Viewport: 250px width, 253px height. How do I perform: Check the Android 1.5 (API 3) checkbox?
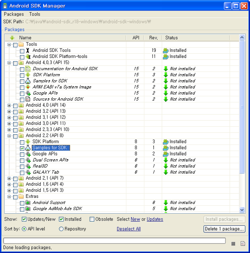[x=15, y=191]
